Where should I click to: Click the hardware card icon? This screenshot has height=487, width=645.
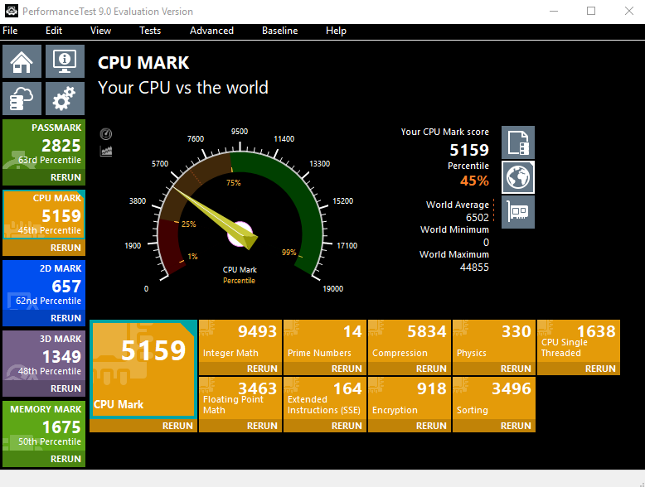click(518, 212)
